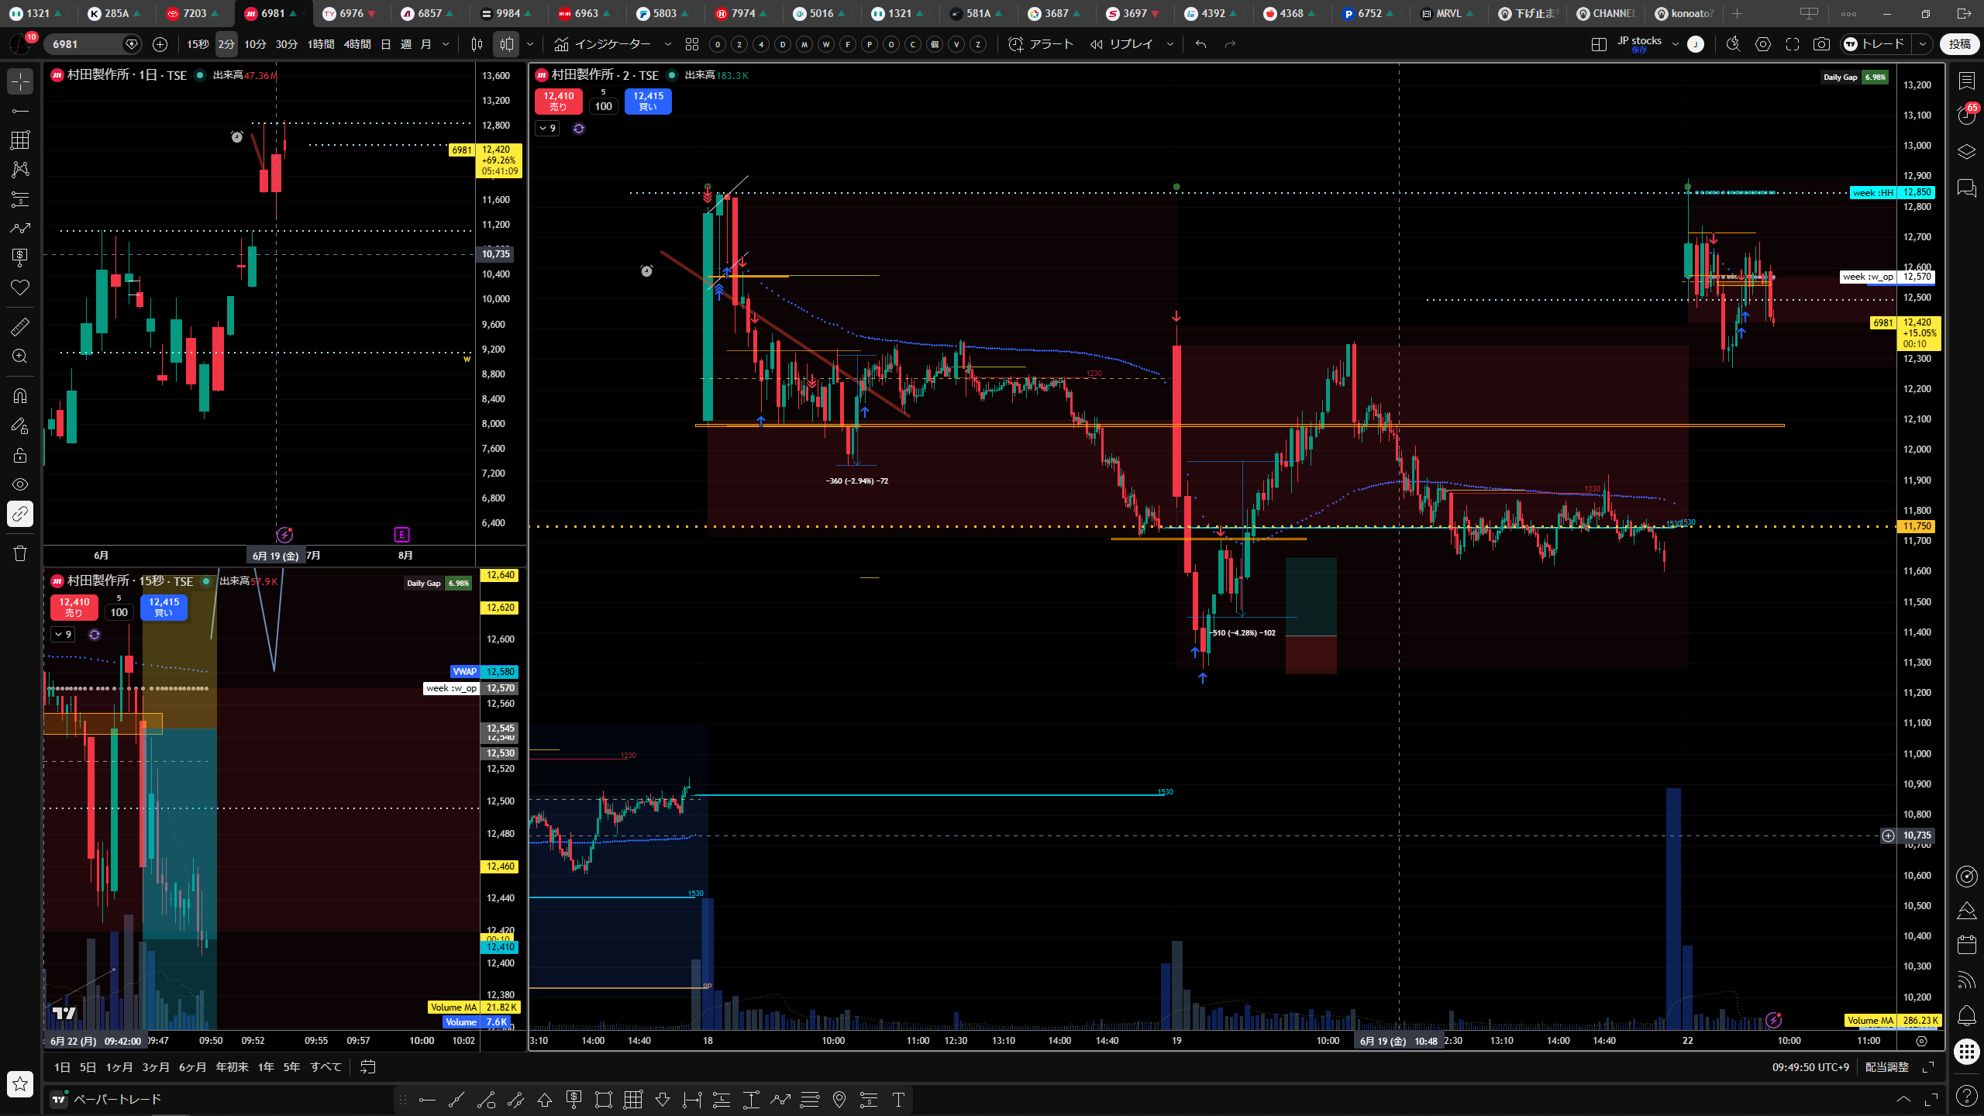Open the layout grid selector icon
The height and width of the screenshot is (1116, 1984).
click(1598, 44)
